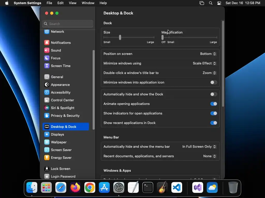Image resolution: width=265 pixels, height=198 pixels.
Task: Open the Edit menu
Action: pos(61,3)
